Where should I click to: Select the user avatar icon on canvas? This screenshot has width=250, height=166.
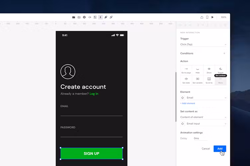[68, 72]
